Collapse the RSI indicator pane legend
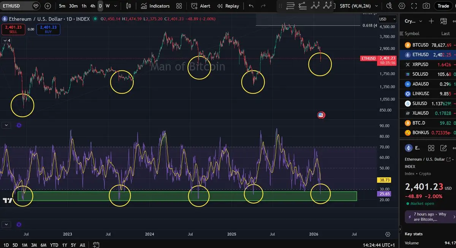 point(6,125)
